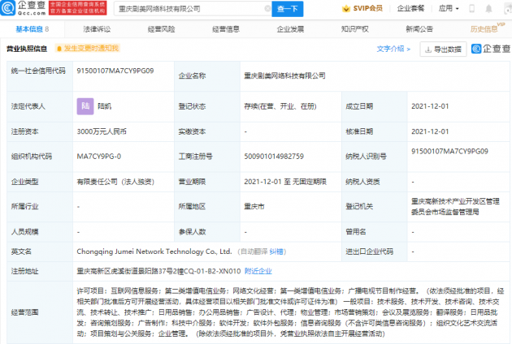Select business term 2021-12-01 至 无固定期限
Image resolution: width=512 pixels, height=344 pixels.
pos(285,182)
